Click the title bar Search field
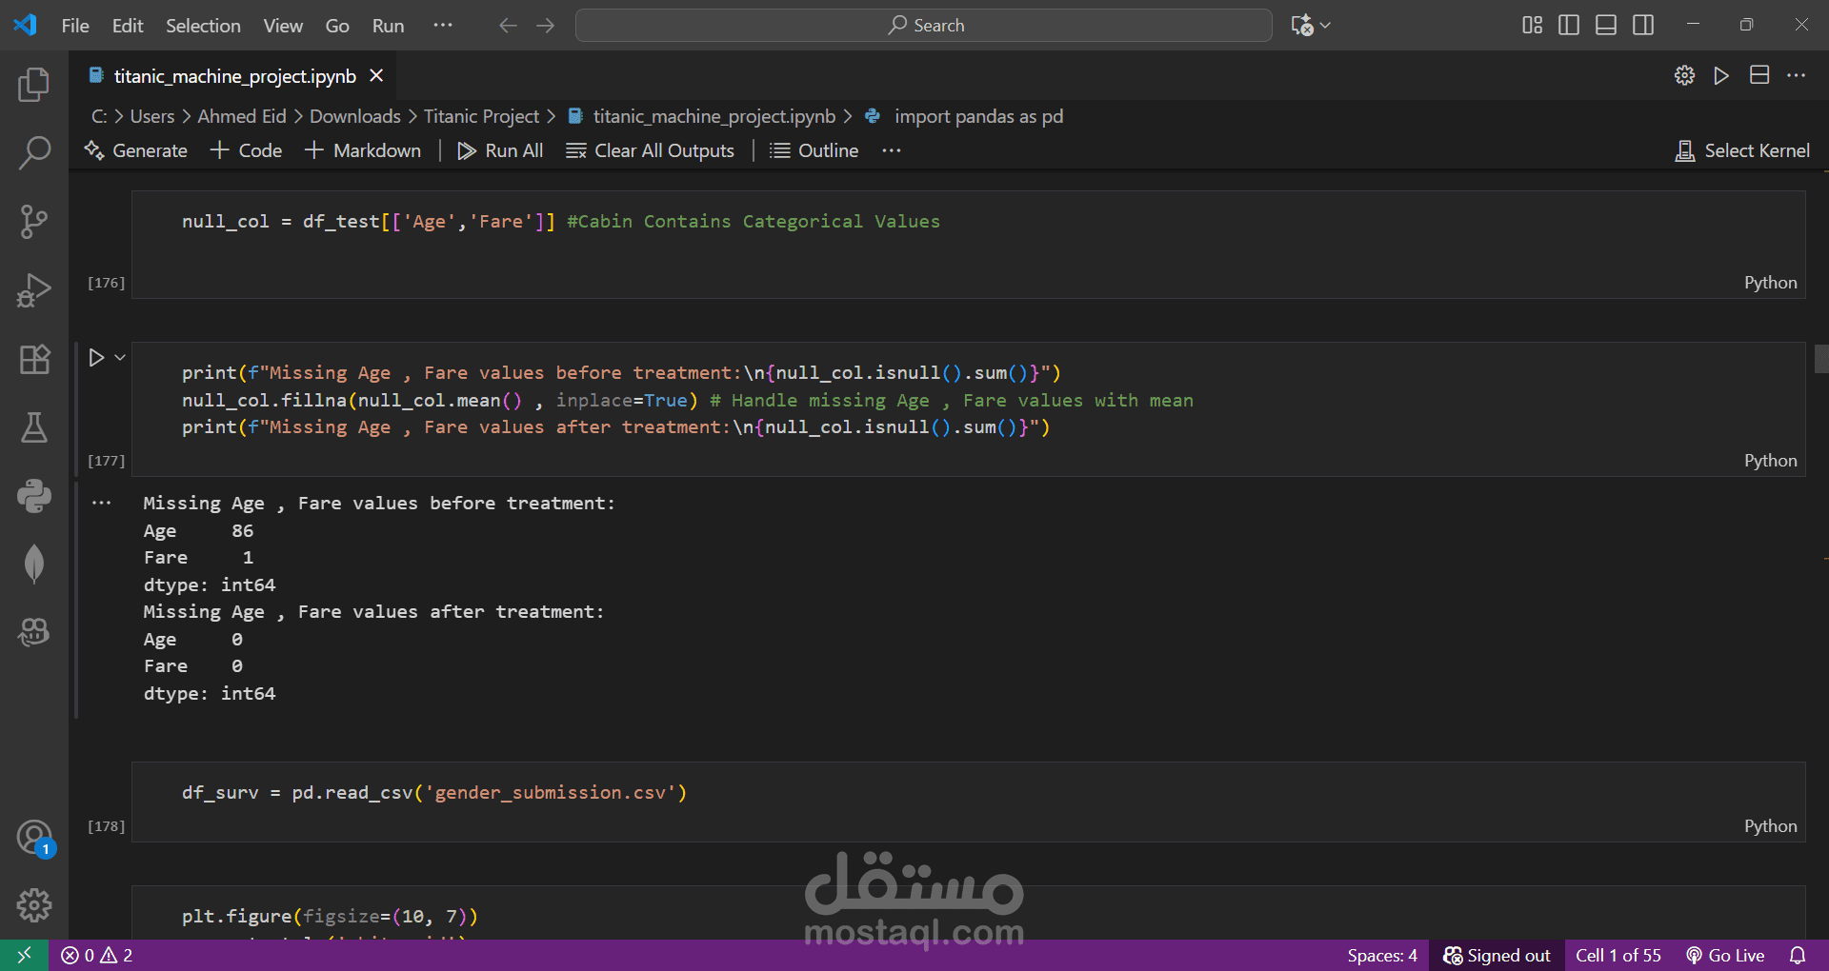 [924, 26]
